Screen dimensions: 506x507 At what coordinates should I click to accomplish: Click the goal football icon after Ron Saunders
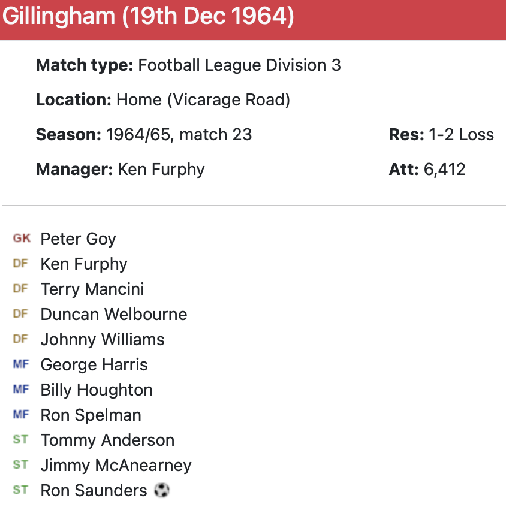click(x=161, y=490)
